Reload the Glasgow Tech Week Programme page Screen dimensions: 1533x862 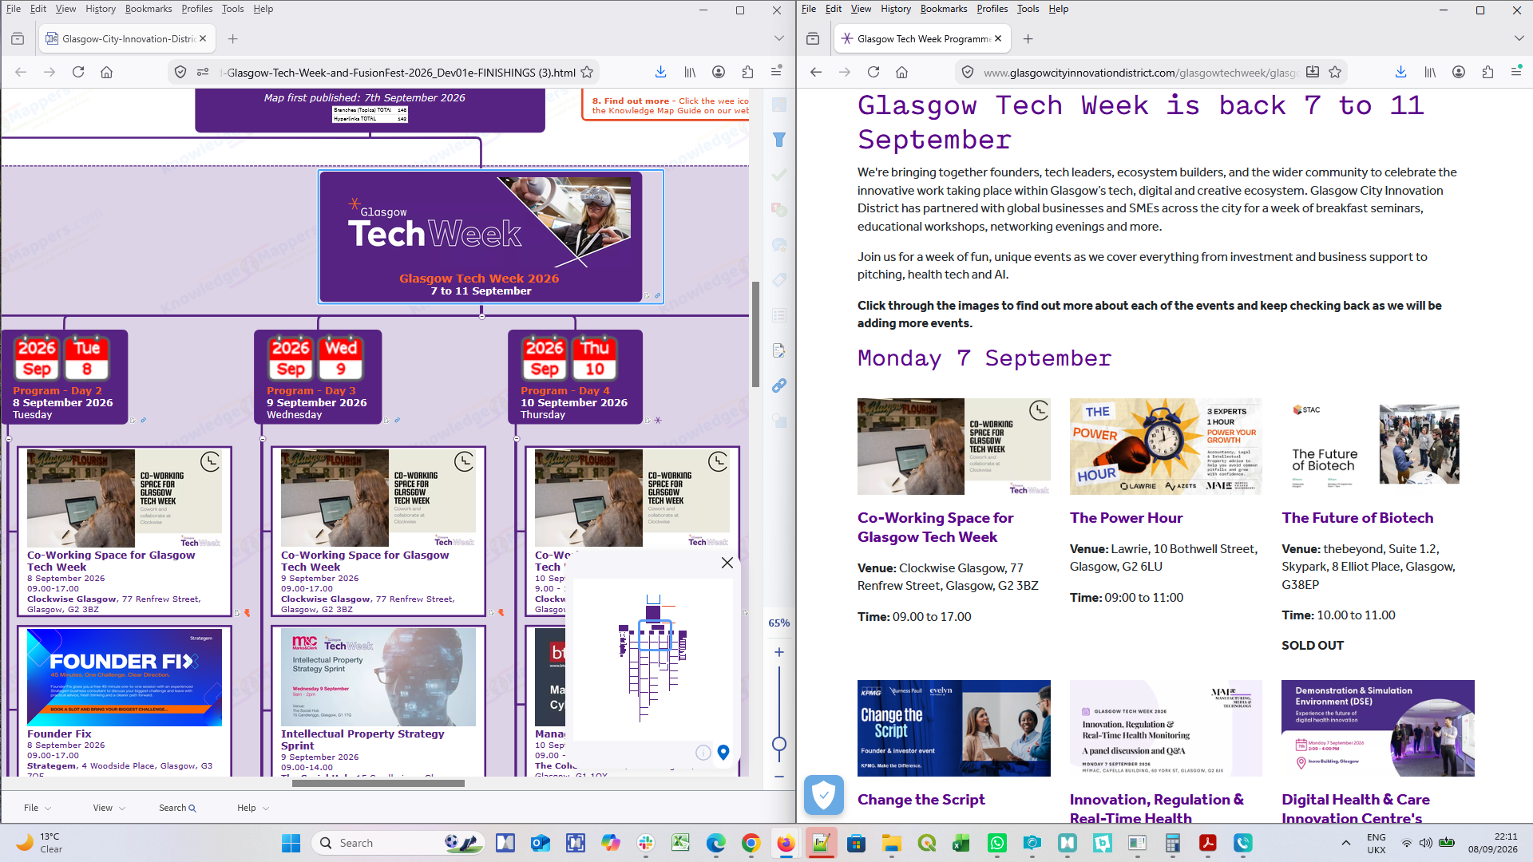point(873,72)
